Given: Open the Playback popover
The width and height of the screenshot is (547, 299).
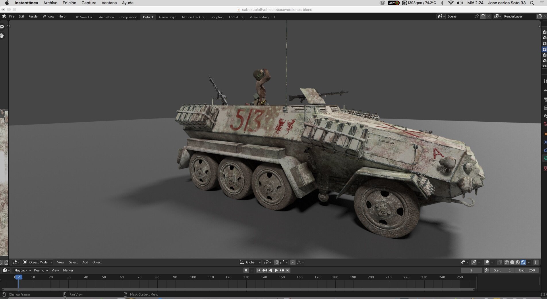Looking at the screenshot, I should 23,270.
